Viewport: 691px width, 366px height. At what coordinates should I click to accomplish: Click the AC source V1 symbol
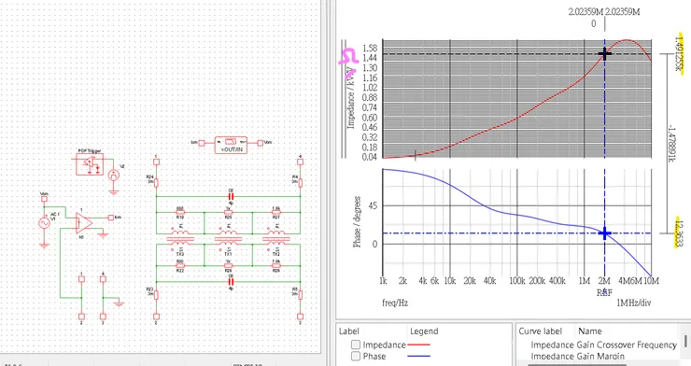coord(45,223)
